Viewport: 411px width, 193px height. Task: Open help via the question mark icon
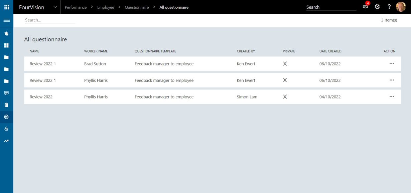click(x=389, y=6)
